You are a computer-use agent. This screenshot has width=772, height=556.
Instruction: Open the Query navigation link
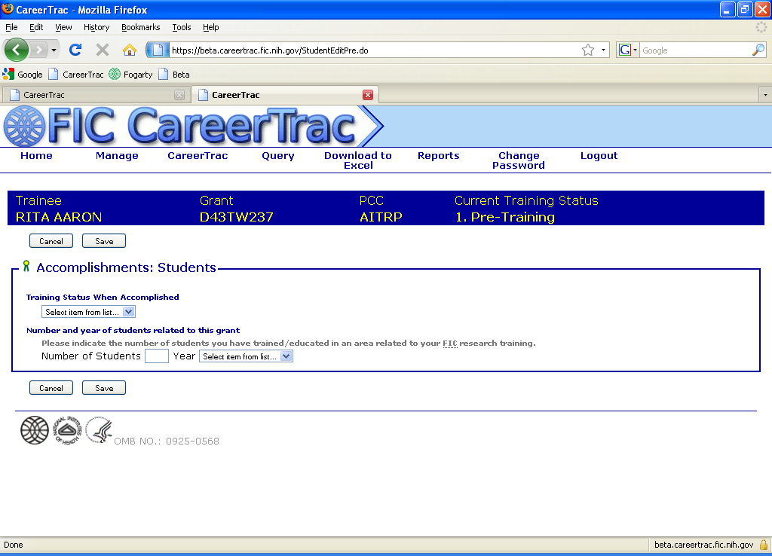tap(277, 155)
